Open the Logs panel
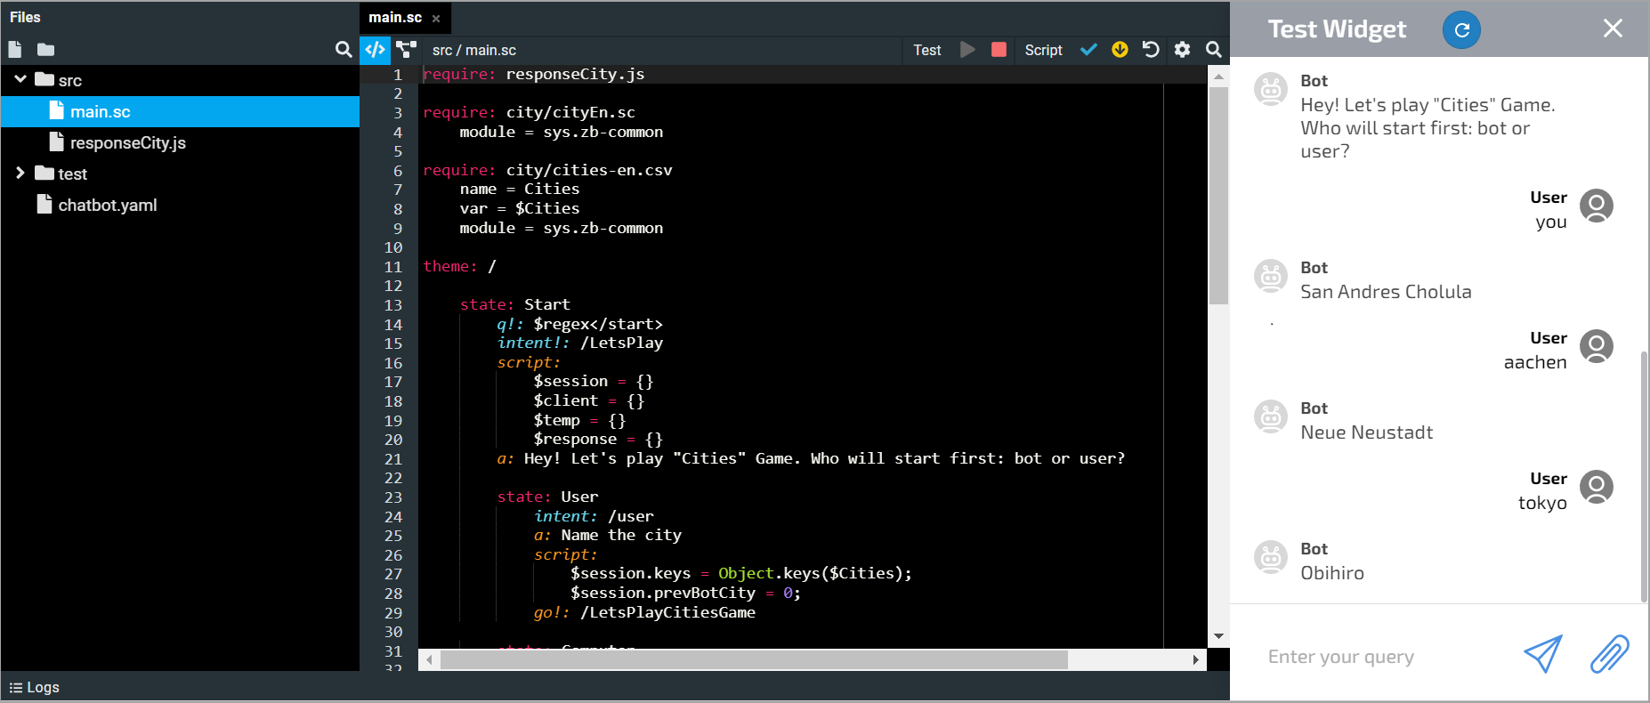 click(x=35, y=687)
